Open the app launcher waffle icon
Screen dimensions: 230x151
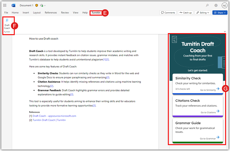(x=5, y=5)
